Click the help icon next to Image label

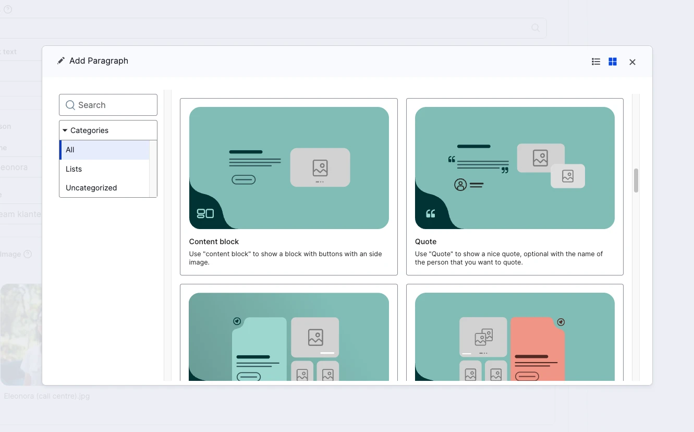coord(28,254)
